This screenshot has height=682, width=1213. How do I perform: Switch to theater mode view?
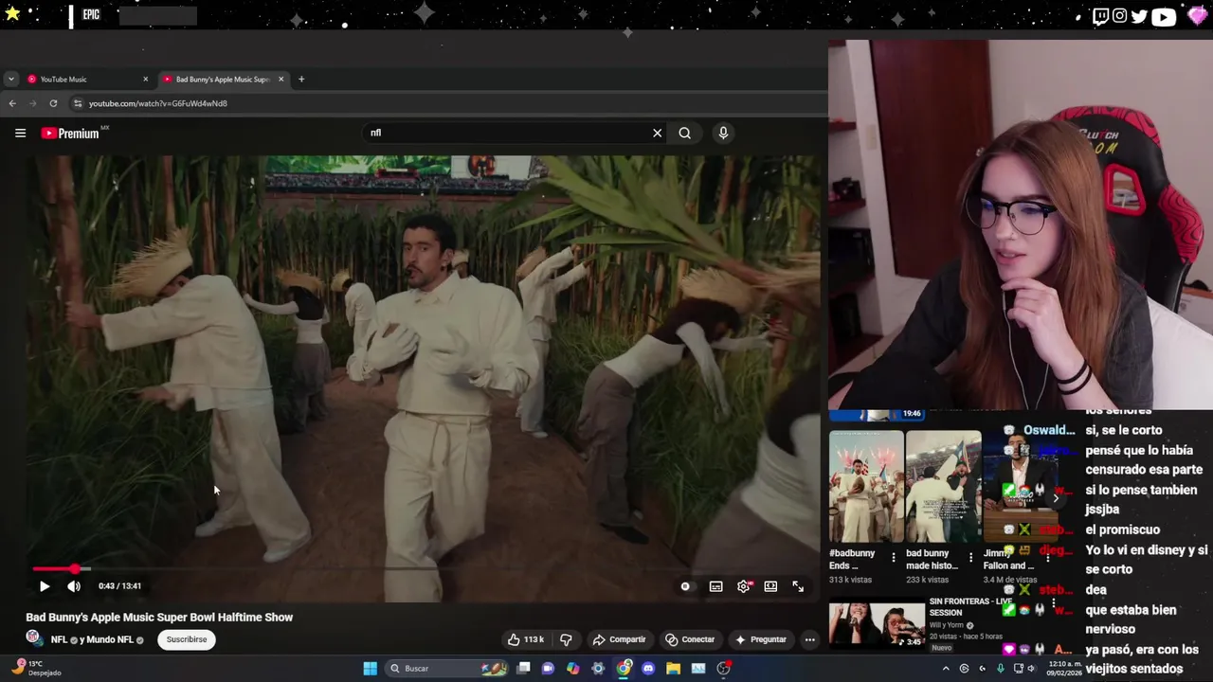pyautogui.click(x=770, y=586)
